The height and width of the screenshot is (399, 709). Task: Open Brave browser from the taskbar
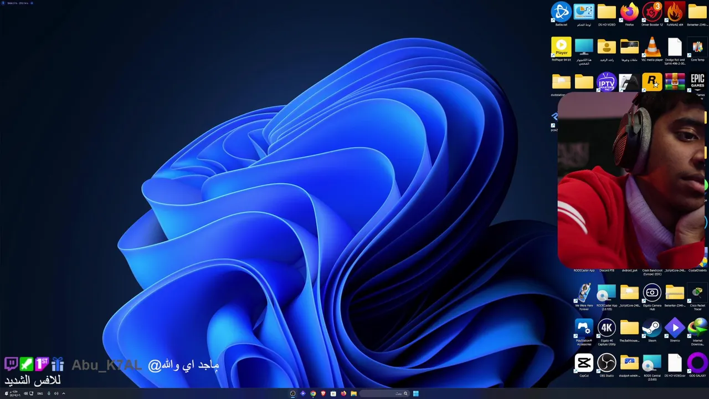tap(323, 393)
